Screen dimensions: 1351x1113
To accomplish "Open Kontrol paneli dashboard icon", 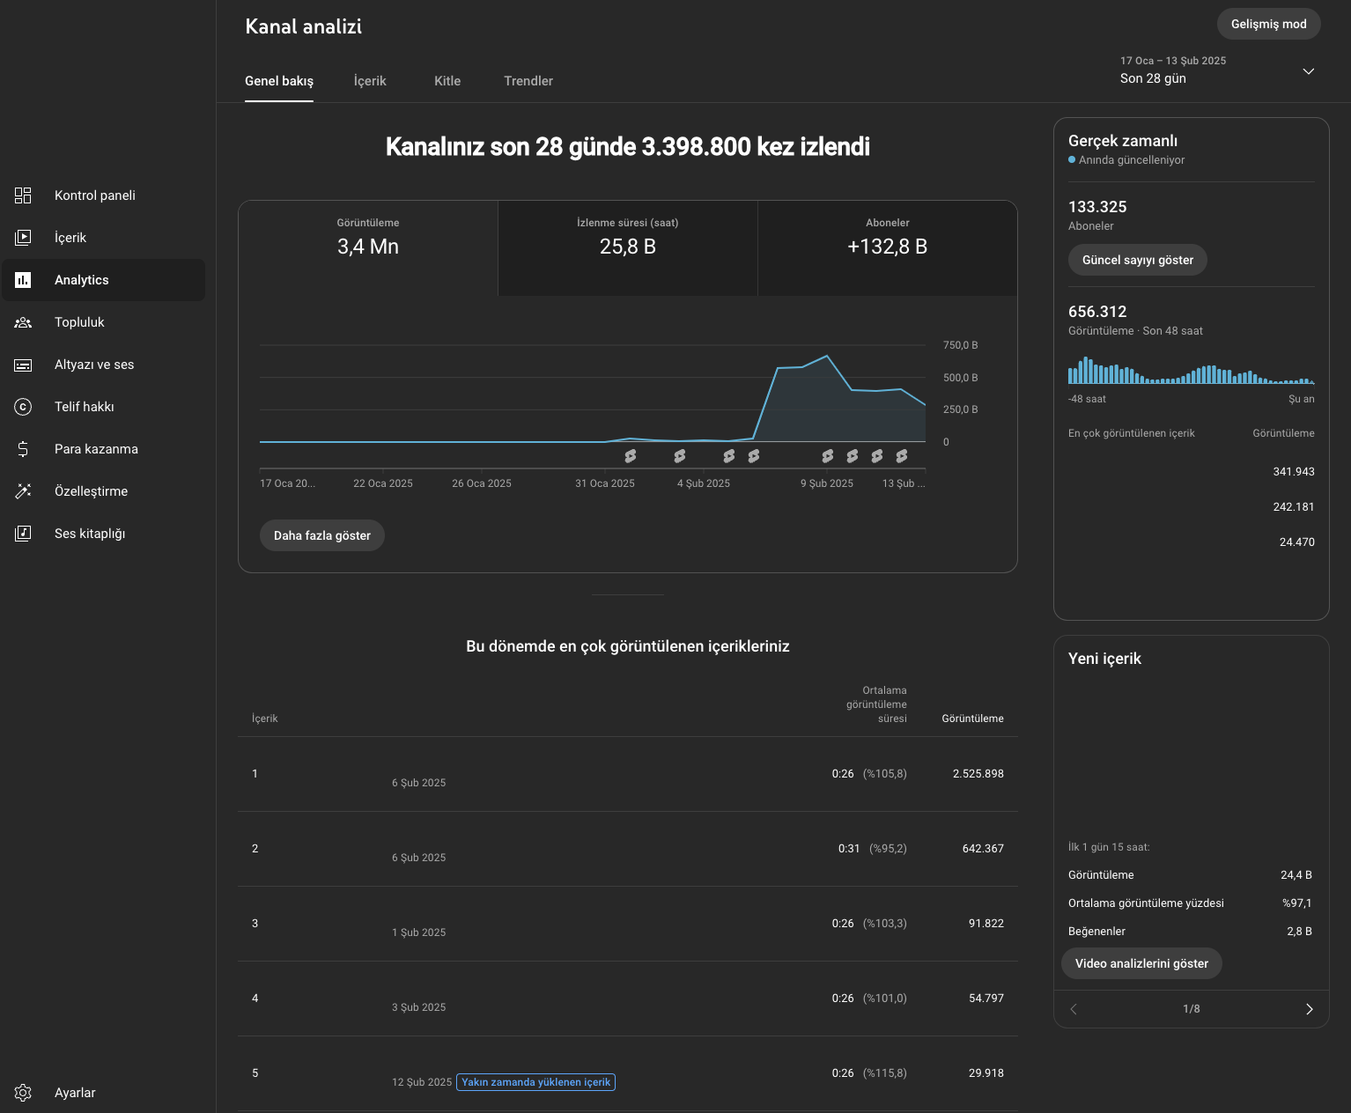I will (x=23, y=195).
